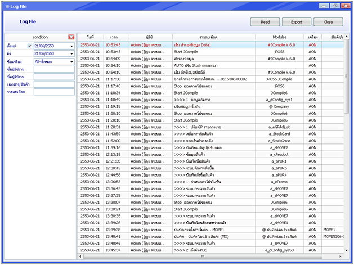Open the machine name All dropdown
This screenshot has width=354, height=265.
[71, 62]
